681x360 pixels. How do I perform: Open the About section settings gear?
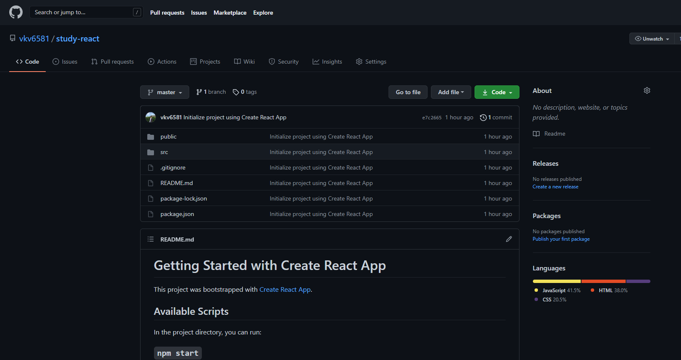point(647,90)
